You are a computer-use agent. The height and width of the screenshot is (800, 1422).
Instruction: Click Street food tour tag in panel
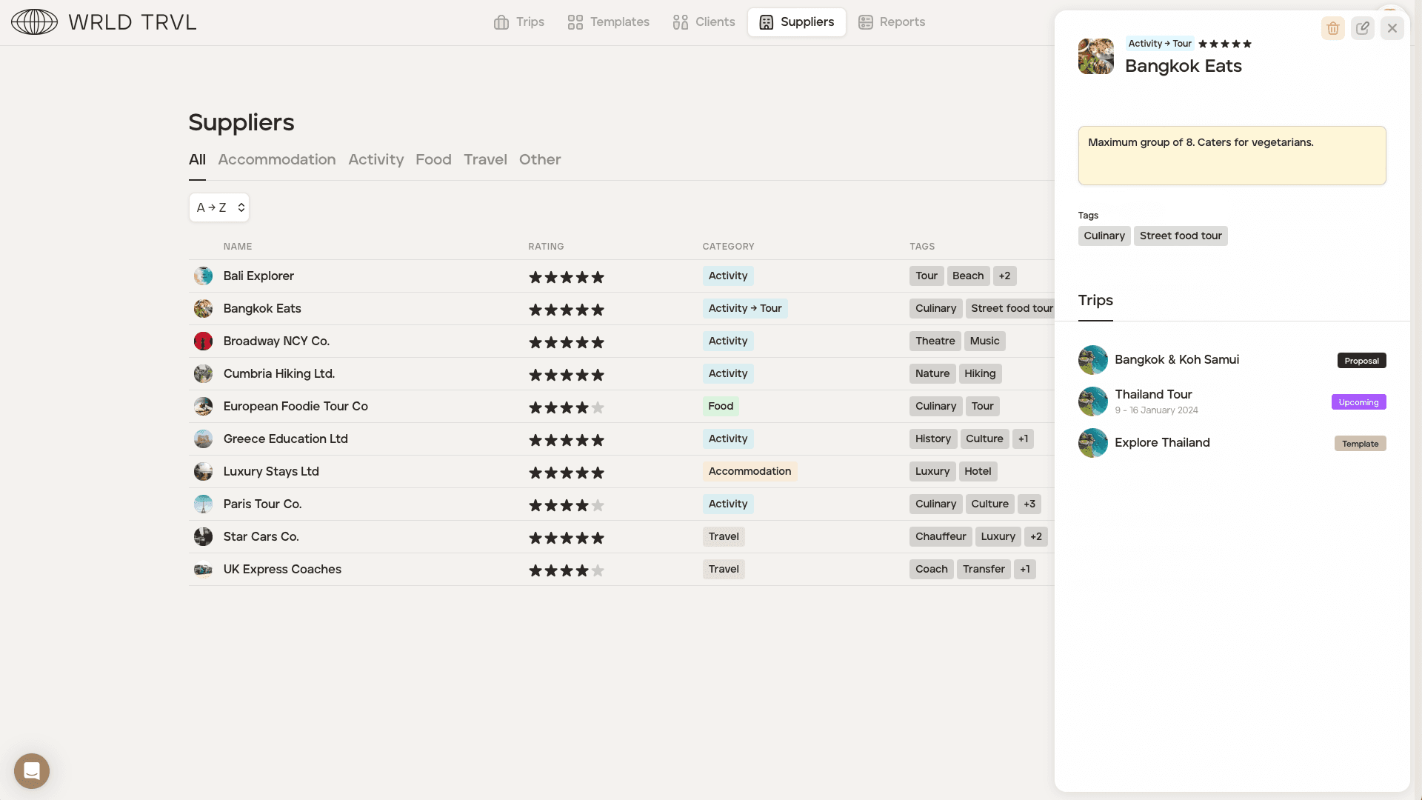1181,236
